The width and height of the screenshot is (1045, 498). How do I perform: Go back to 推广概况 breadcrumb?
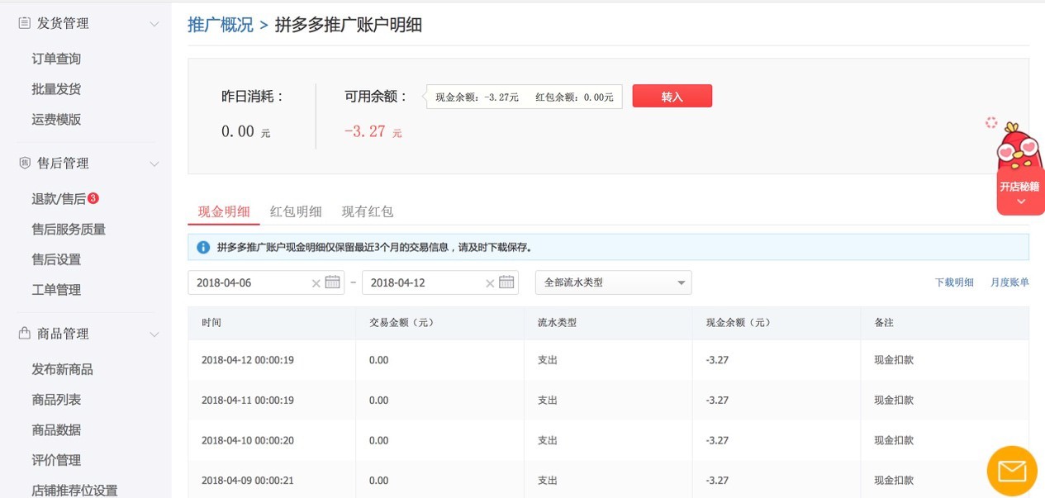(x=221, y=25)
